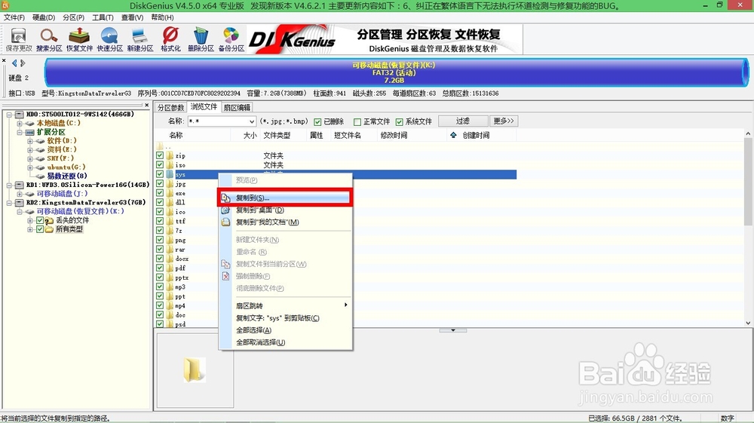Select 全部取消选择(U) in context menu
This screenshot has width=754, height=423.
[x=286, y=342]
